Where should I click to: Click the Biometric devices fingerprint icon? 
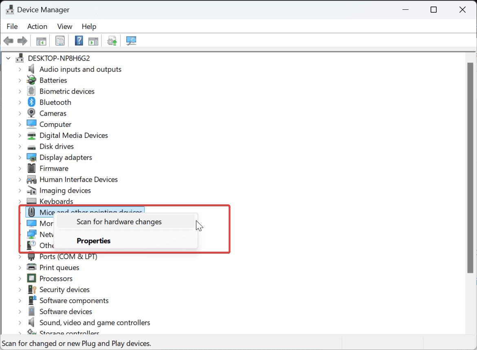pyautogui.click(x=31, y=91)
